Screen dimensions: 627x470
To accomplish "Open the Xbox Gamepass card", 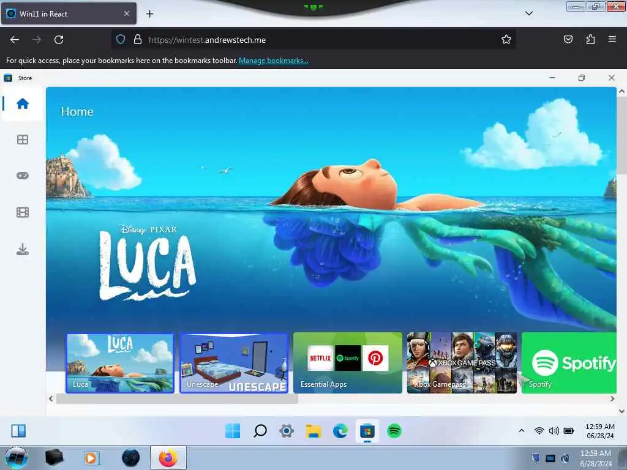I will point(462,363).
